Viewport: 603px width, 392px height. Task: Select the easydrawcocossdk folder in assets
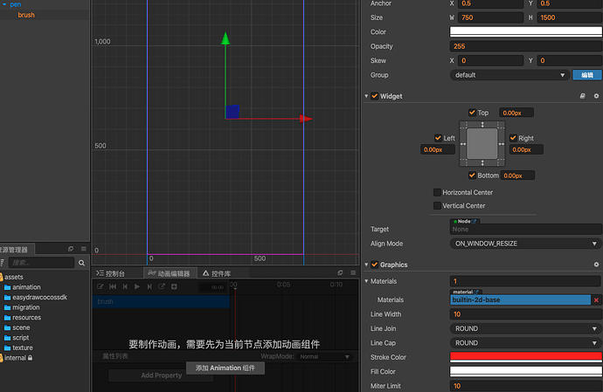click(x=39, y=297)
